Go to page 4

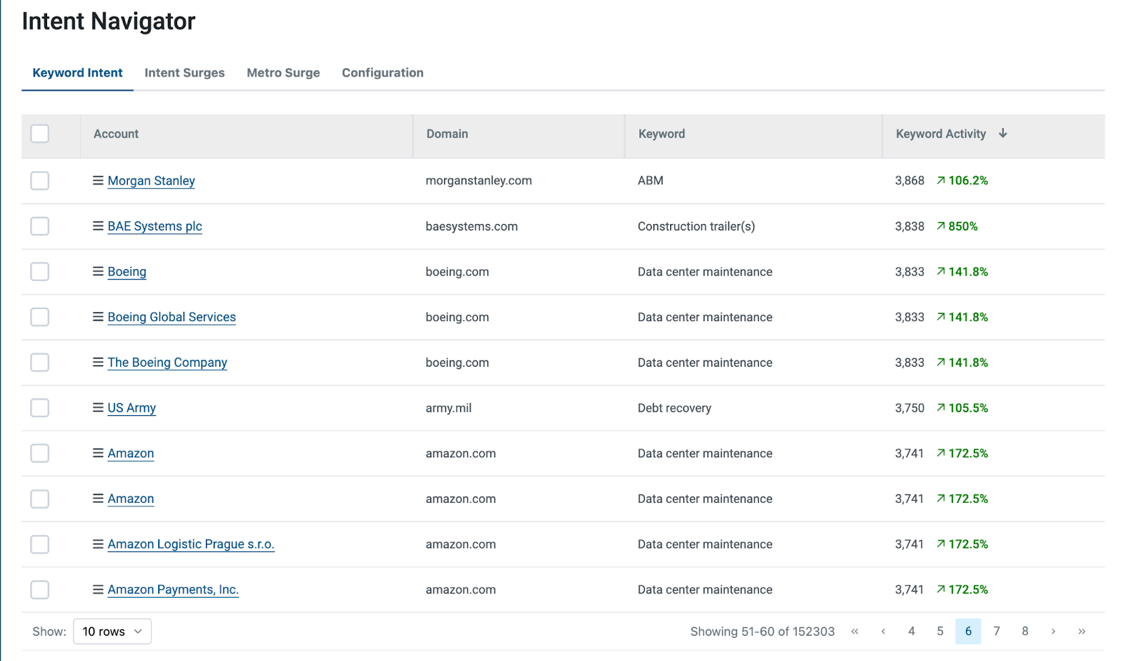[x=911, y=631]
